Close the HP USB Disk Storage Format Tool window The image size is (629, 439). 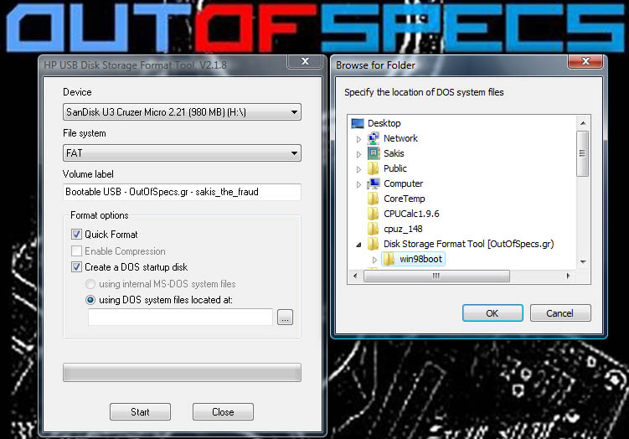pyautogui.click(x=305, y=61)
